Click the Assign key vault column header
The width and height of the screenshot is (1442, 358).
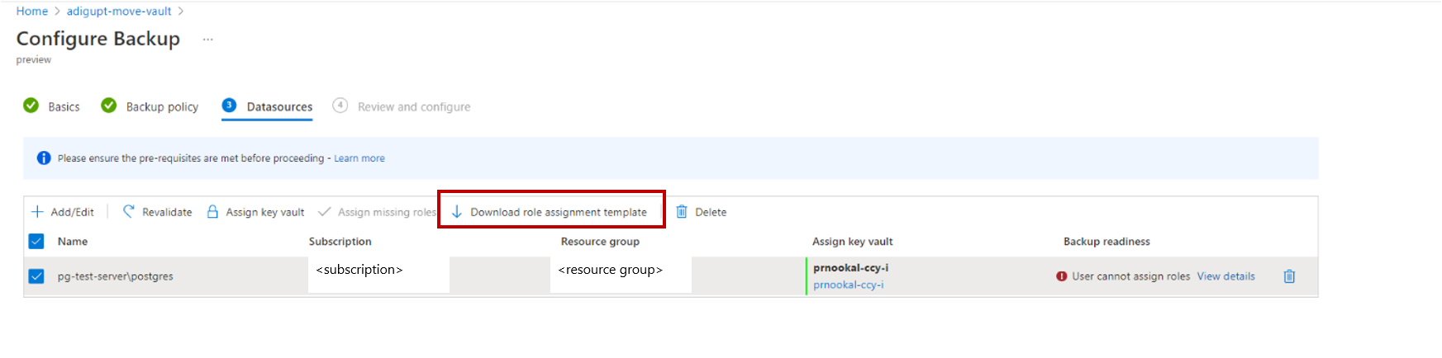852,242
